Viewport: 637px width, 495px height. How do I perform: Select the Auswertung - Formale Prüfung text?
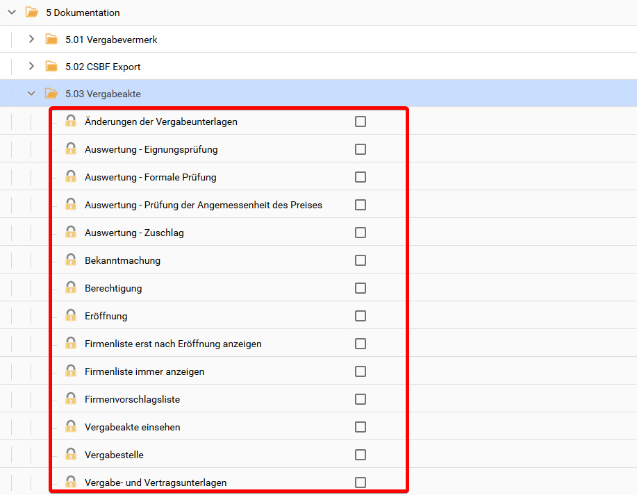click(x=150, y=177)
